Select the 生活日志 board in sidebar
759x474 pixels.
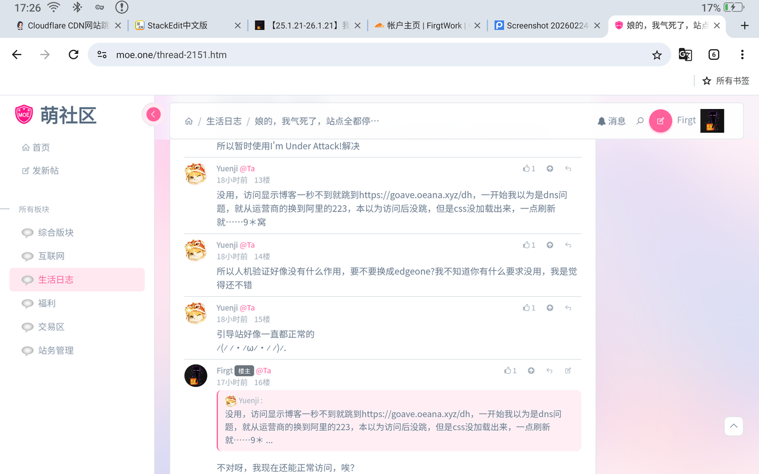[x=77, y=280]
